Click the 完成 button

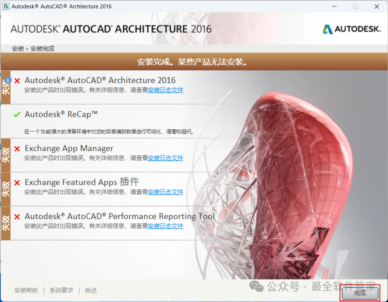[x=360, y=293]
